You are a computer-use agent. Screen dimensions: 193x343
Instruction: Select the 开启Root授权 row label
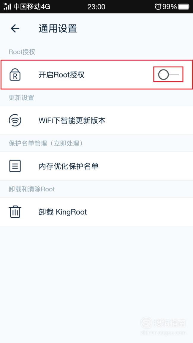tap(61, 75)
